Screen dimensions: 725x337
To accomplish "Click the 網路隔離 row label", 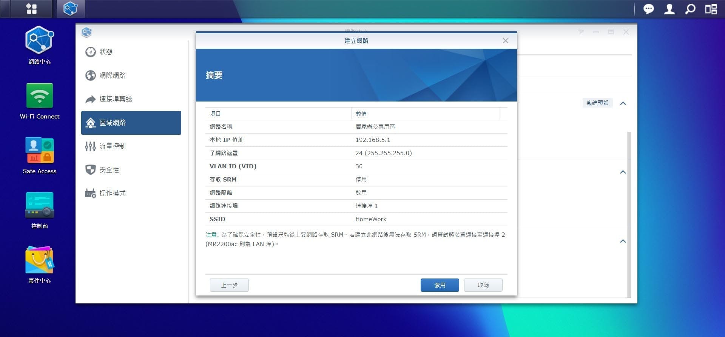I will pos(221,193).
